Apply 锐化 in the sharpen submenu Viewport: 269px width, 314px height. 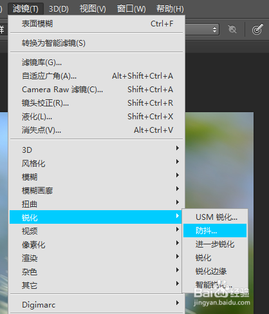(x=215, y=258)
